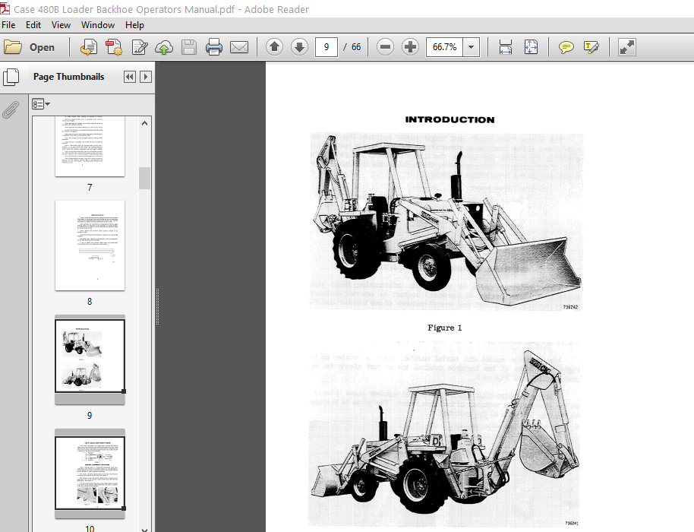
Task: Go to next page with the down arrow
Action: [300, 47]
